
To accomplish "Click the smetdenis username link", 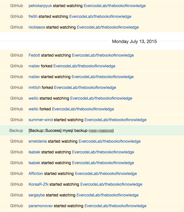I will (38, 141).
